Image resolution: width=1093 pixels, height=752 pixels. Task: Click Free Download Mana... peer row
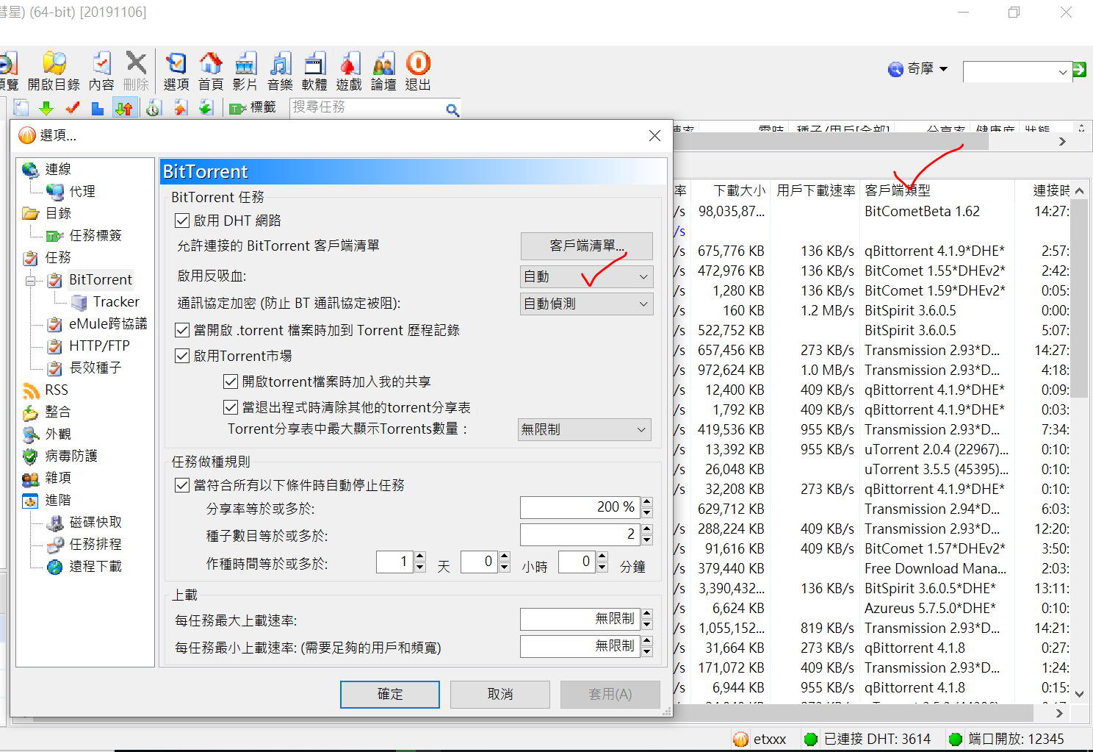pyautogui.click(x=870, y=568)
